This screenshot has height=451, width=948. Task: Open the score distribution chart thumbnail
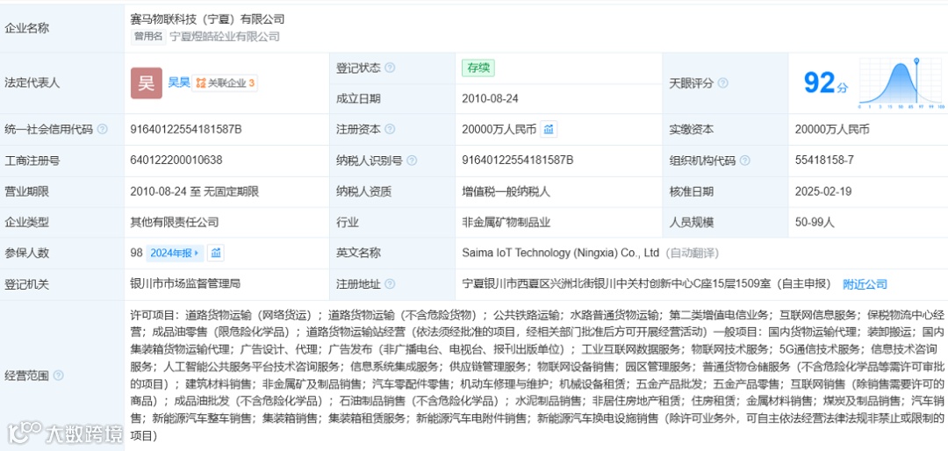[x=901, y=82]
